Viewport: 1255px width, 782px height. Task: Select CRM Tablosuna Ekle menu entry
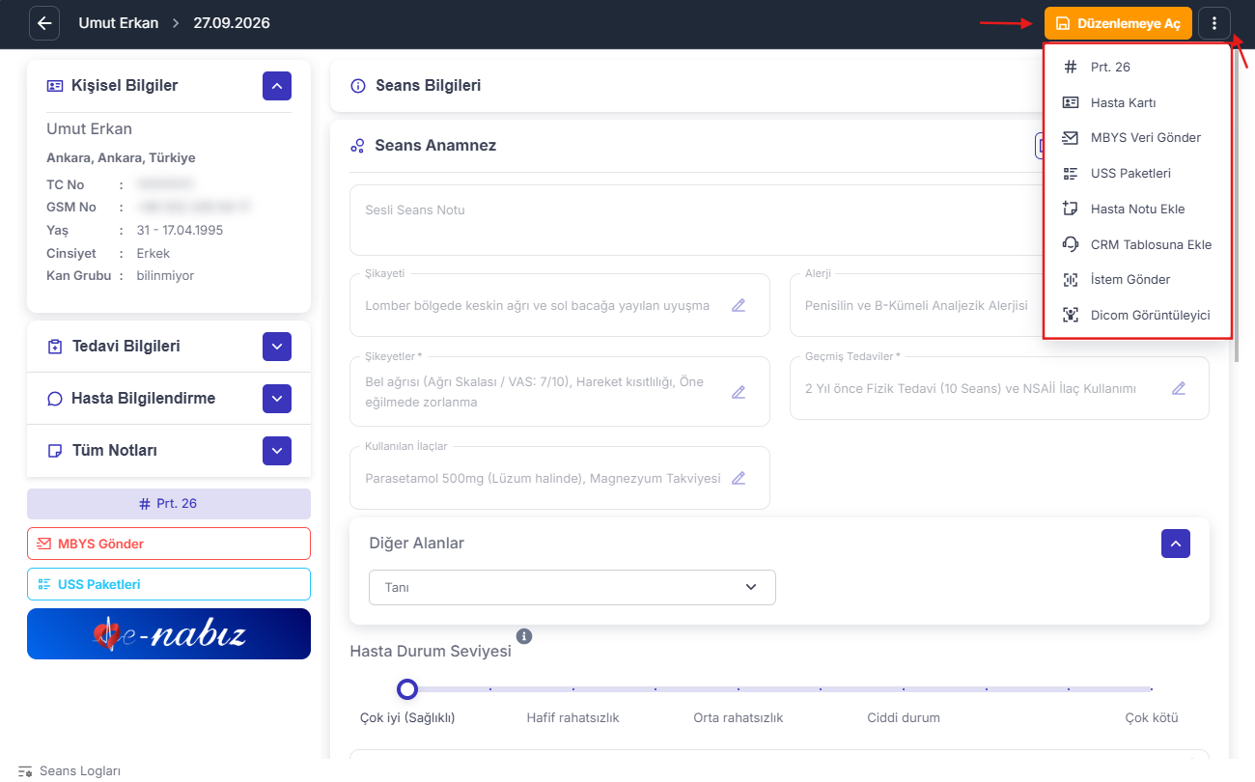pos(1137,244)
